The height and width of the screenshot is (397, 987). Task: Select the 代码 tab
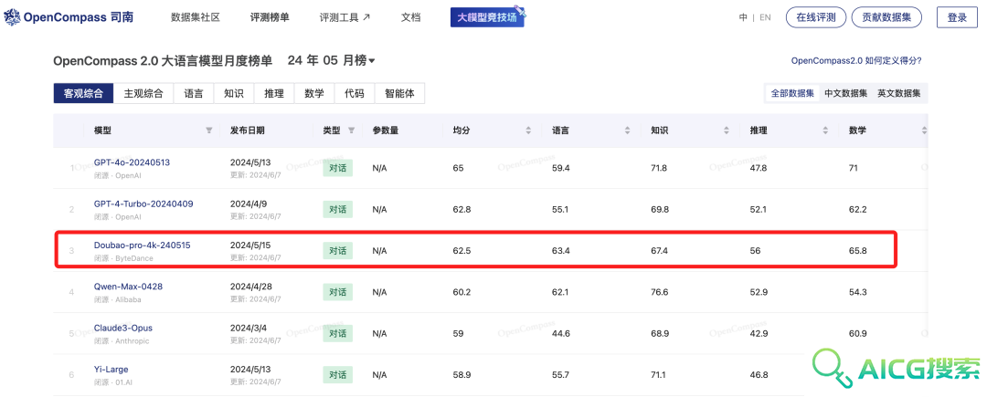[x=355, y=94]
